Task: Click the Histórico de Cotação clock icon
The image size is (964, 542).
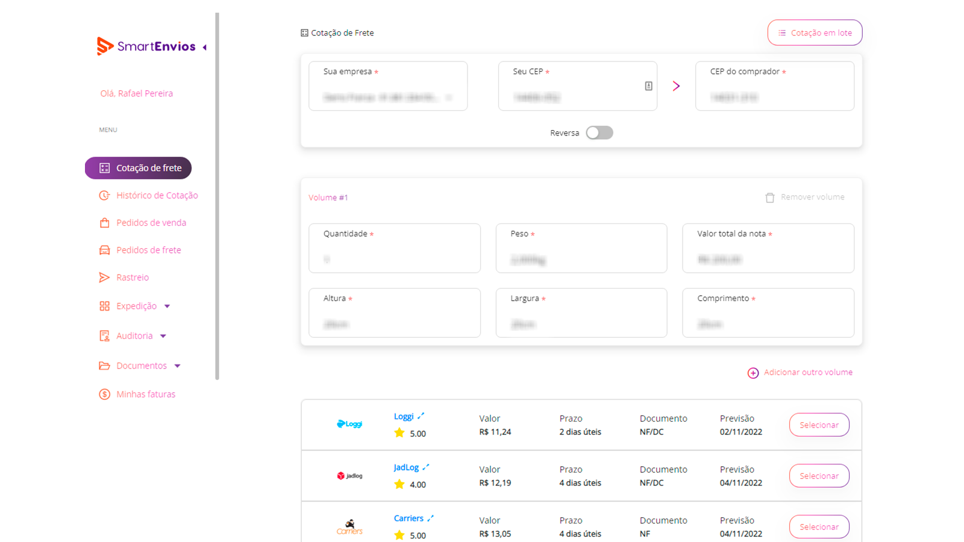Action: [104, 195]
